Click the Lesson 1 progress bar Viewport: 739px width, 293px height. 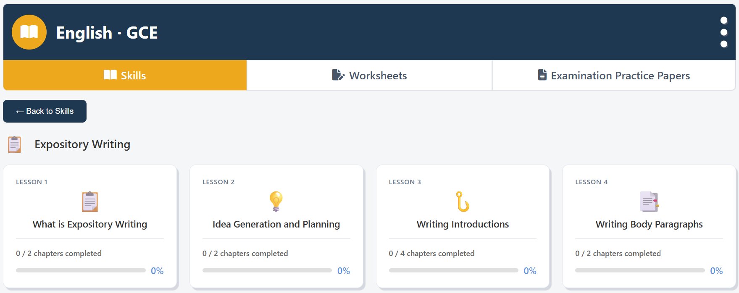point(81,270)
